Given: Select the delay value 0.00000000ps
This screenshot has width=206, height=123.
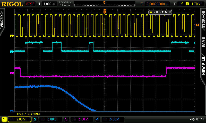Looking at the screenshot, I should tap(157, 4).
